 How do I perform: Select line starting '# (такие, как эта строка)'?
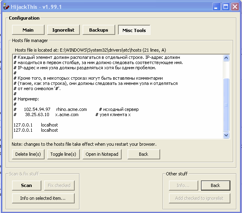[x=118, y=83]
